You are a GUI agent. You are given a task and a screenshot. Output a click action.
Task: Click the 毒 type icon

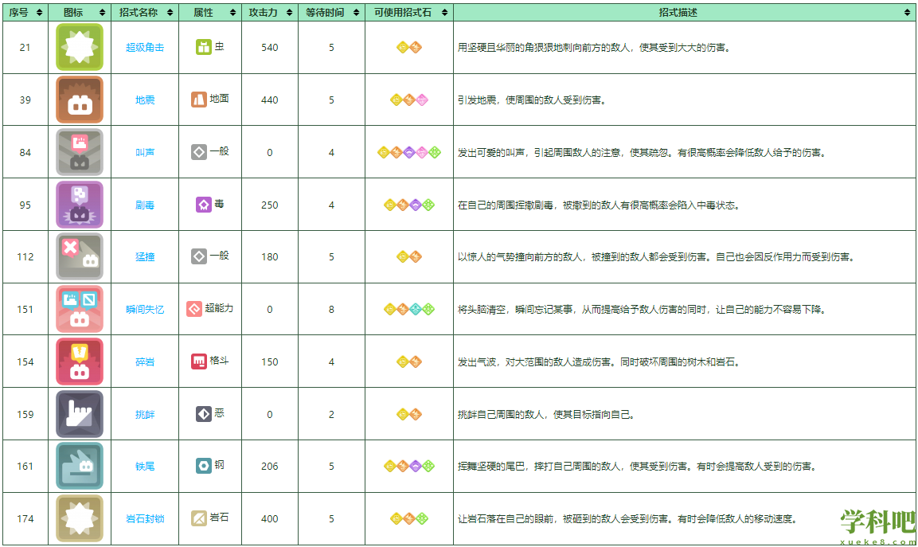point(203,205)
